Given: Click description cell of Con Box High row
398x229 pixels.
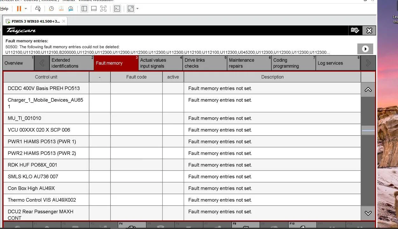Looking at the screenshot, I should (x=272, y=188).
